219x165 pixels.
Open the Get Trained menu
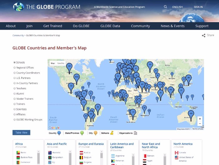[x=53, y=26]
